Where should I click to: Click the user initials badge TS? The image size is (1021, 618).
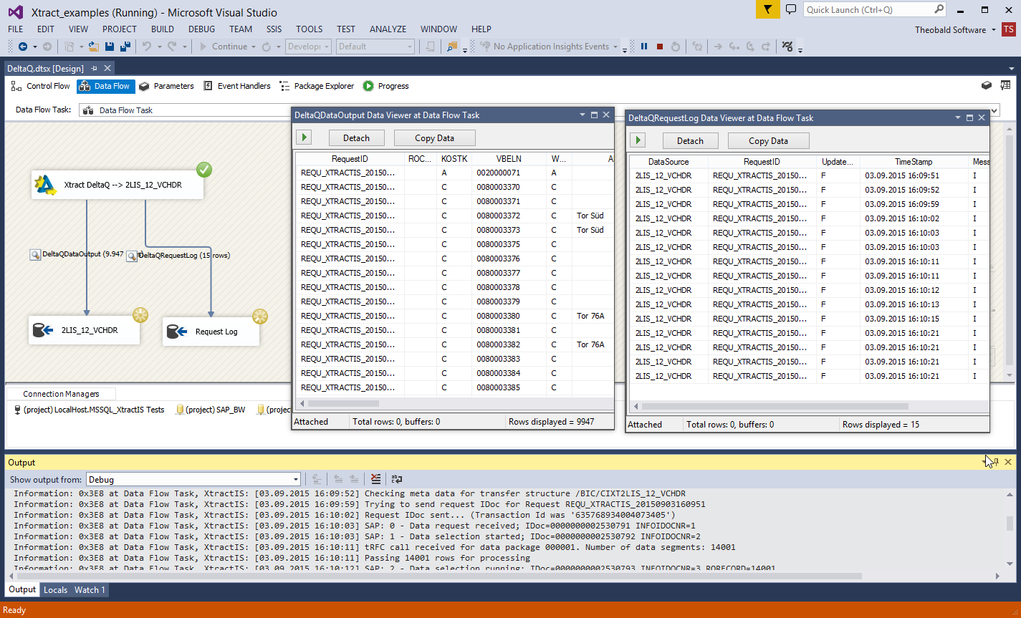[1008, 29]
